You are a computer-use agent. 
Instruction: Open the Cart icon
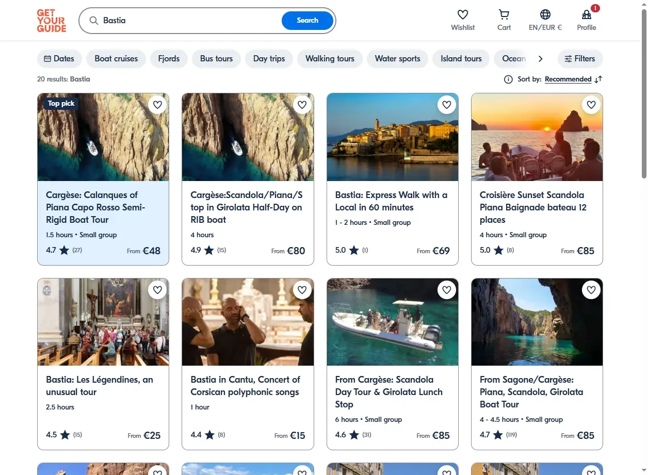point(504,14)
